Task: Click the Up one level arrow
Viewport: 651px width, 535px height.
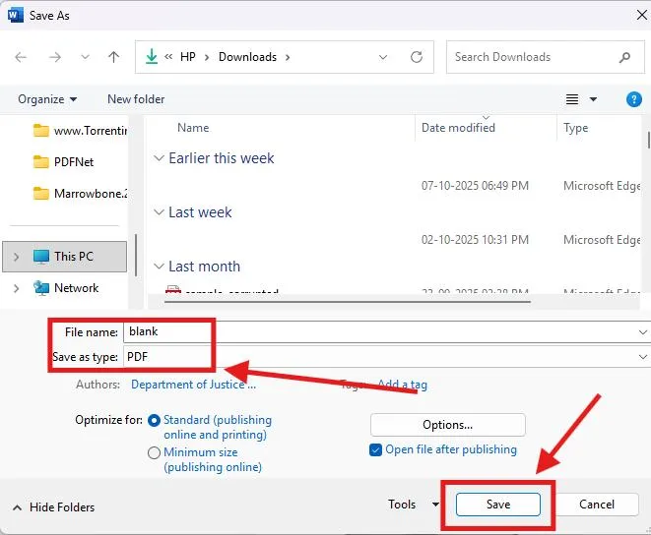Action: 113,57
